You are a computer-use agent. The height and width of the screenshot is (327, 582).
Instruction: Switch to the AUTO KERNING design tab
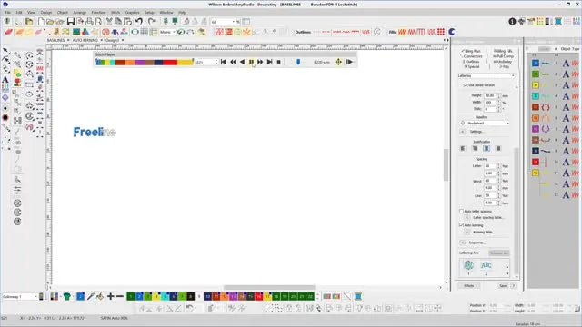click(85, 40)
